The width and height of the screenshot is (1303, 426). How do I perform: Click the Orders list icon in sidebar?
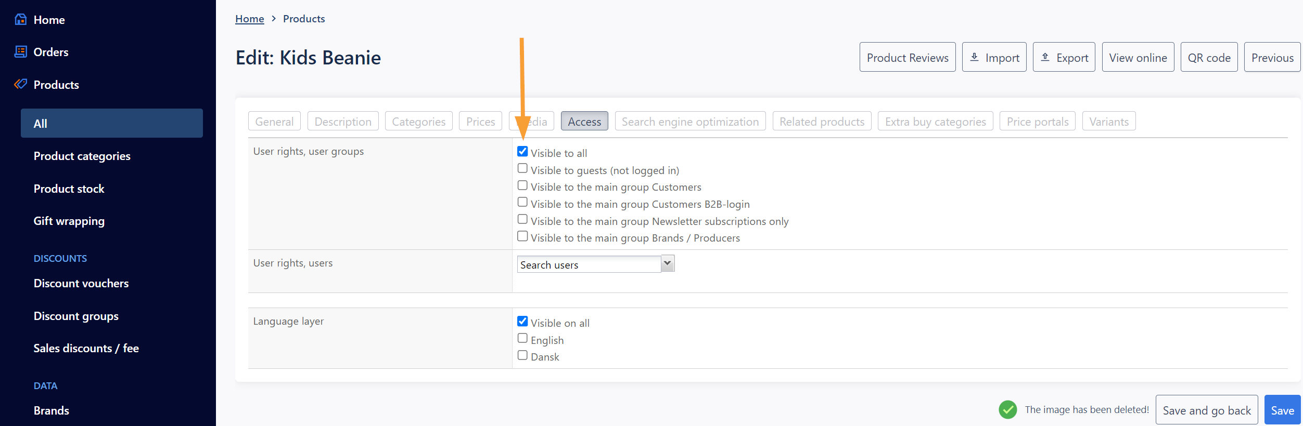21,51
